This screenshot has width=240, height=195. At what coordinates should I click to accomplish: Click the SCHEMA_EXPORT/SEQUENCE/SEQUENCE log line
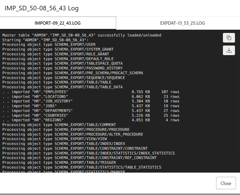(x=64, y=78)
